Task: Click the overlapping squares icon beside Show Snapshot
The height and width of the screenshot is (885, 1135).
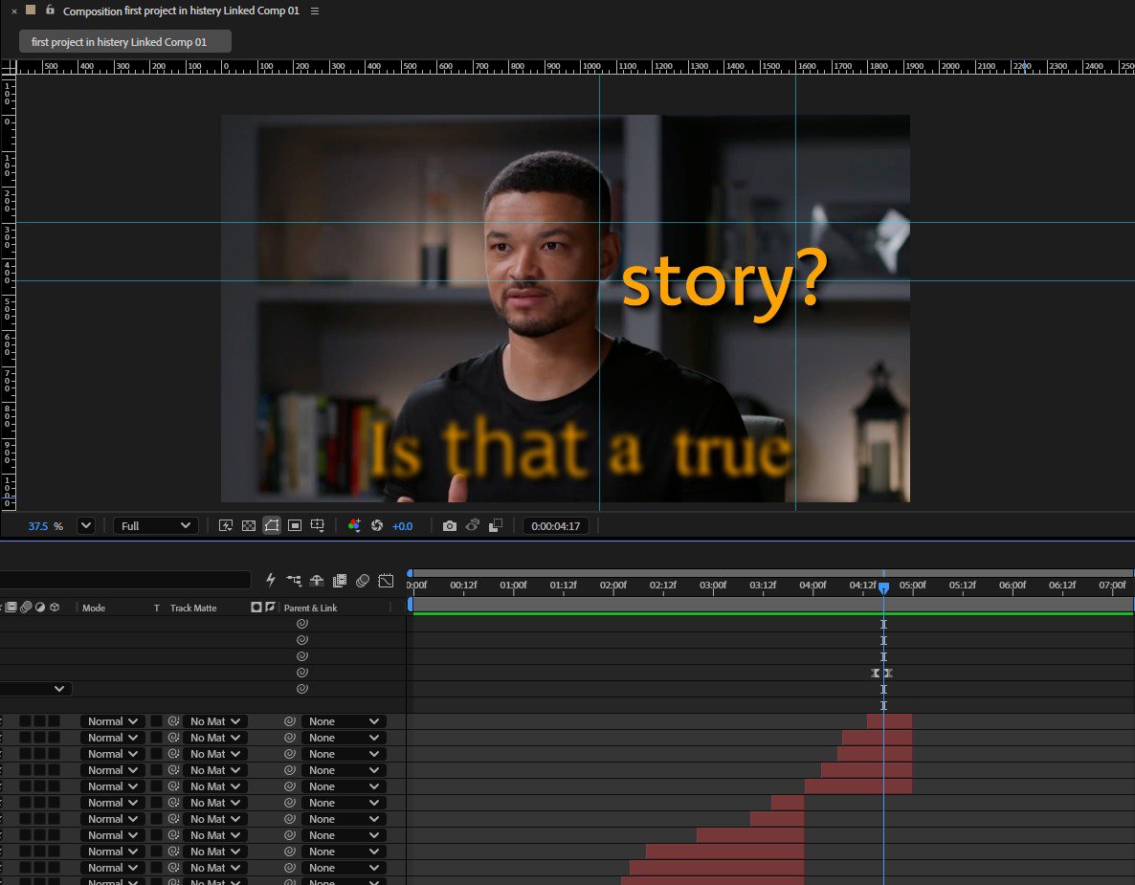Action: (496, 525)
